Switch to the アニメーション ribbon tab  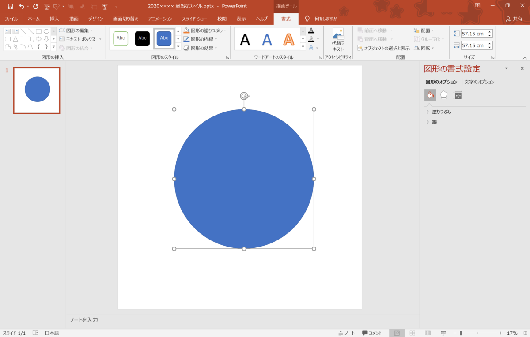pyautogui.click(x=160, y=19)
